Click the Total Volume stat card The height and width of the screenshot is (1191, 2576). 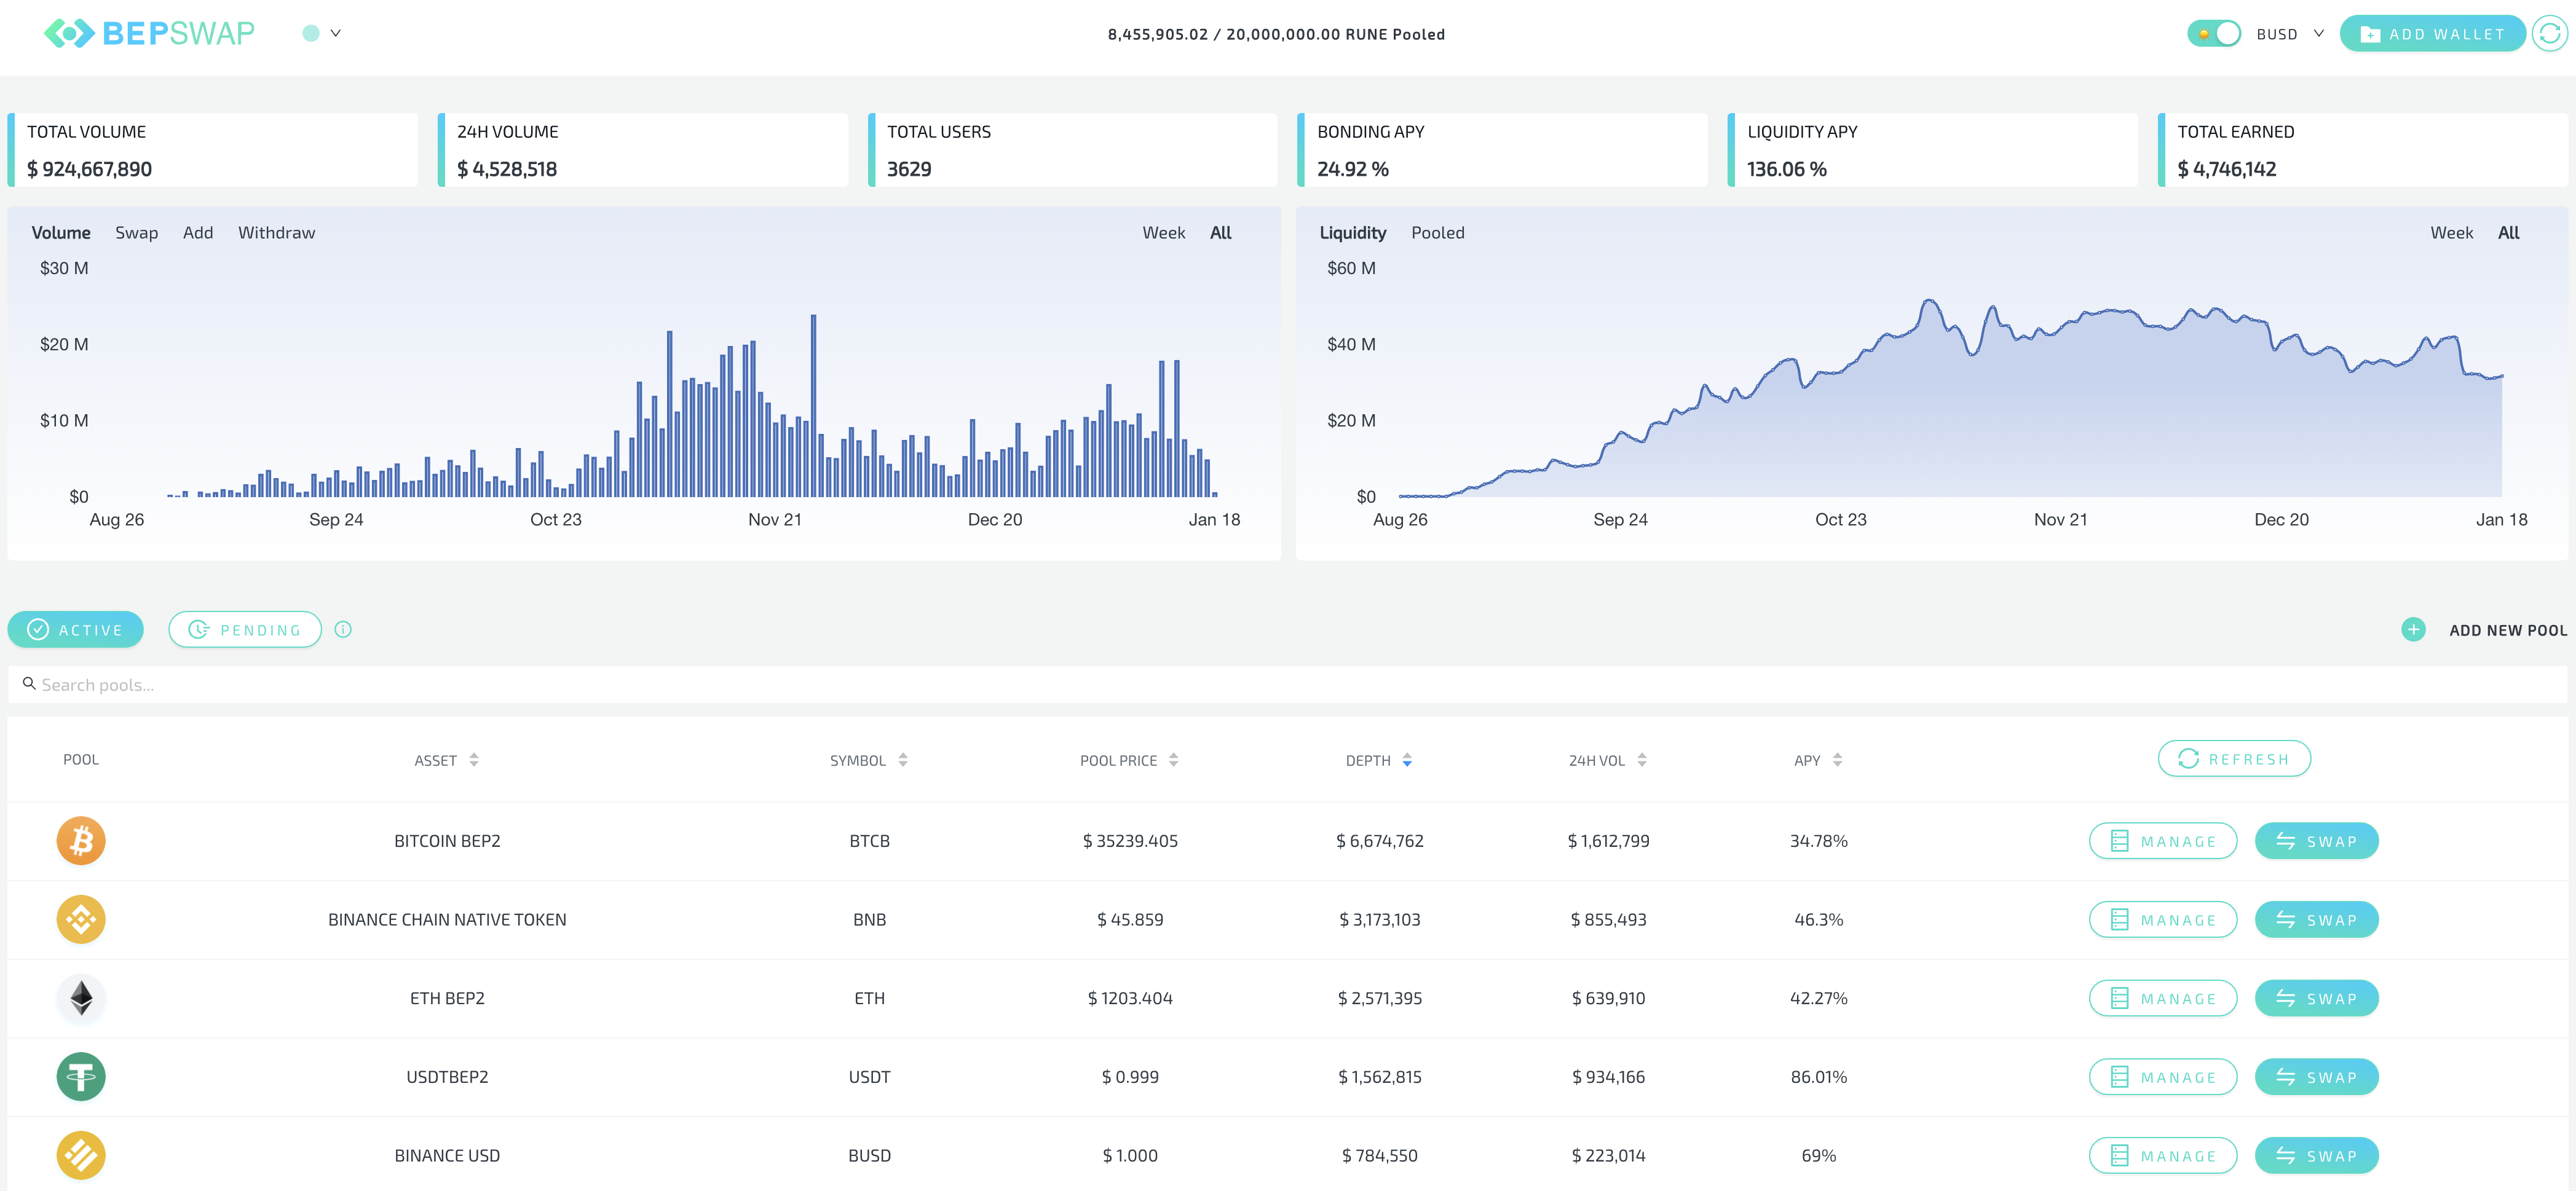click(212, 150)
